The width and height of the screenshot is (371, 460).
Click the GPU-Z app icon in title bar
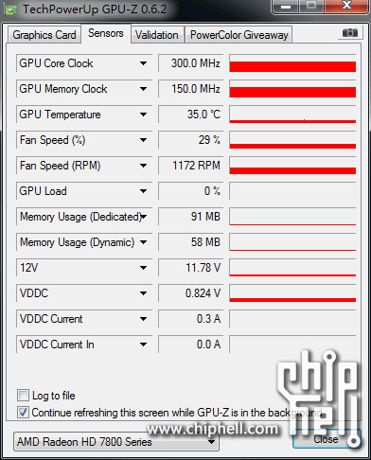point(10,9)
